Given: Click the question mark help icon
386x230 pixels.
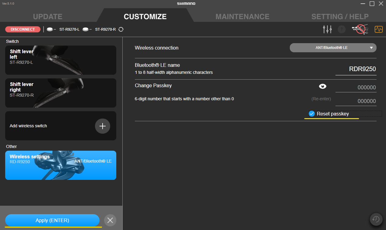Looking at the screenshot, I should point(342,29).
